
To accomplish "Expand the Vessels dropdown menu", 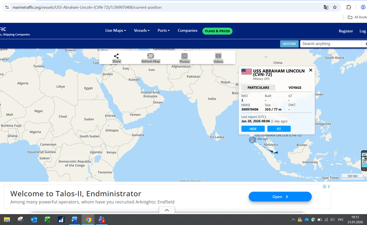I will pos(142,31).
